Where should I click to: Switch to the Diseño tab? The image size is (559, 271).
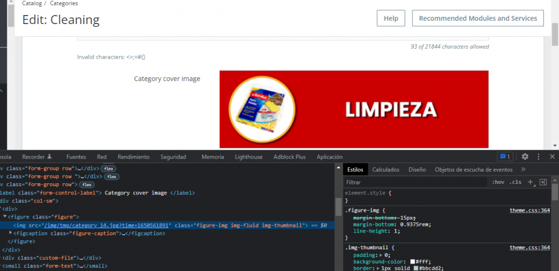pos(417,170)
